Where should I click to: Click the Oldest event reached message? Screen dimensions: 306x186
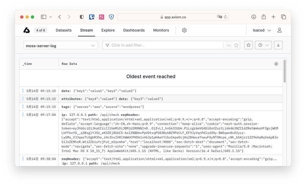coord(151,77)
